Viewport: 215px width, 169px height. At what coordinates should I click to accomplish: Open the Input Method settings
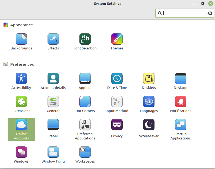click(x=117, y=102)
